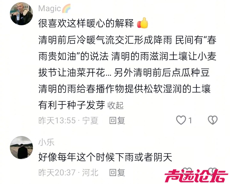230x184 pixels.
Task: Tap the line 有利于种子发芽 in comment
Action: point(72,105)
